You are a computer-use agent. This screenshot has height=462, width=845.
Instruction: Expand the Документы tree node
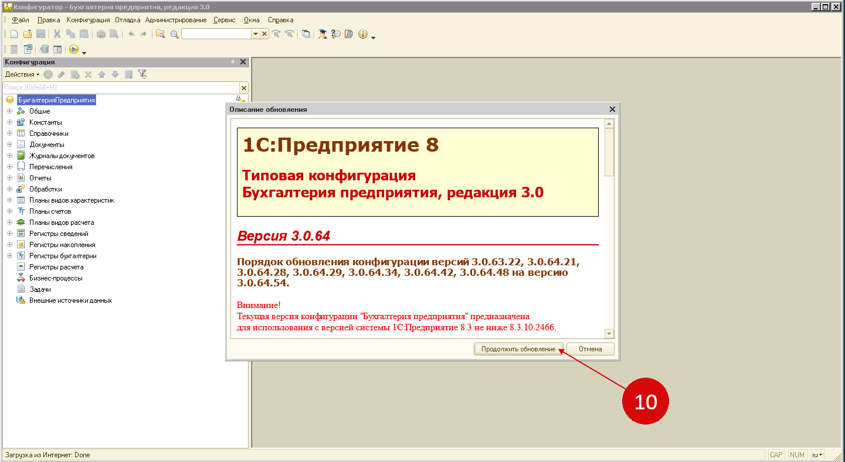click(x=9, y=145)
